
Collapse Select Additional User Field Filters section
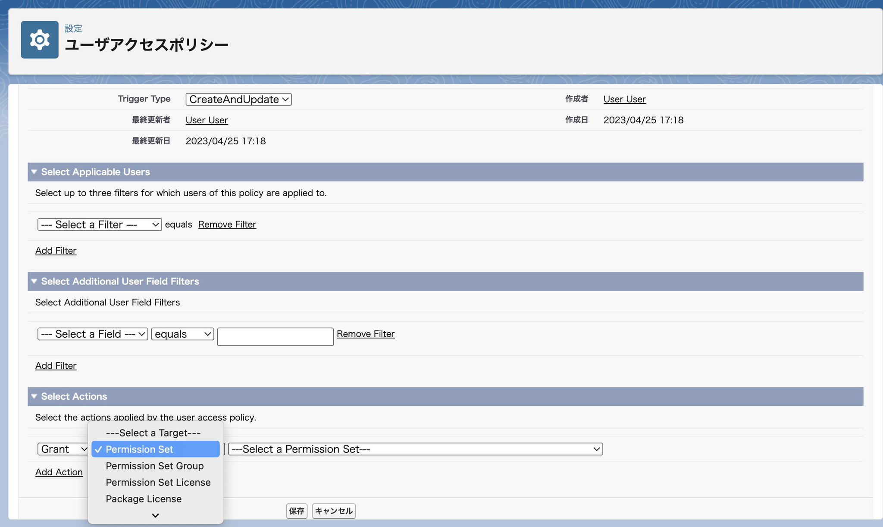click(x=34, y=281)
